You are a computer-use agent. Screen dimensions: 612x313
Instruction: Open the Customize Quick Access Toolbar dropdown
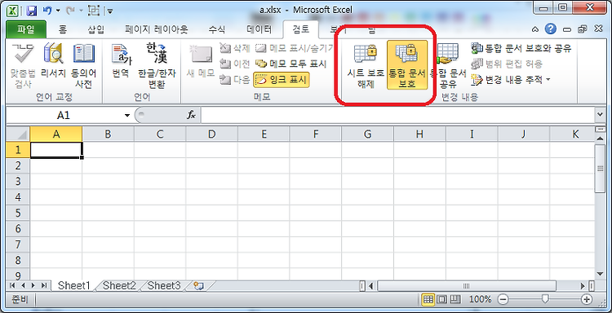[110, 11]
